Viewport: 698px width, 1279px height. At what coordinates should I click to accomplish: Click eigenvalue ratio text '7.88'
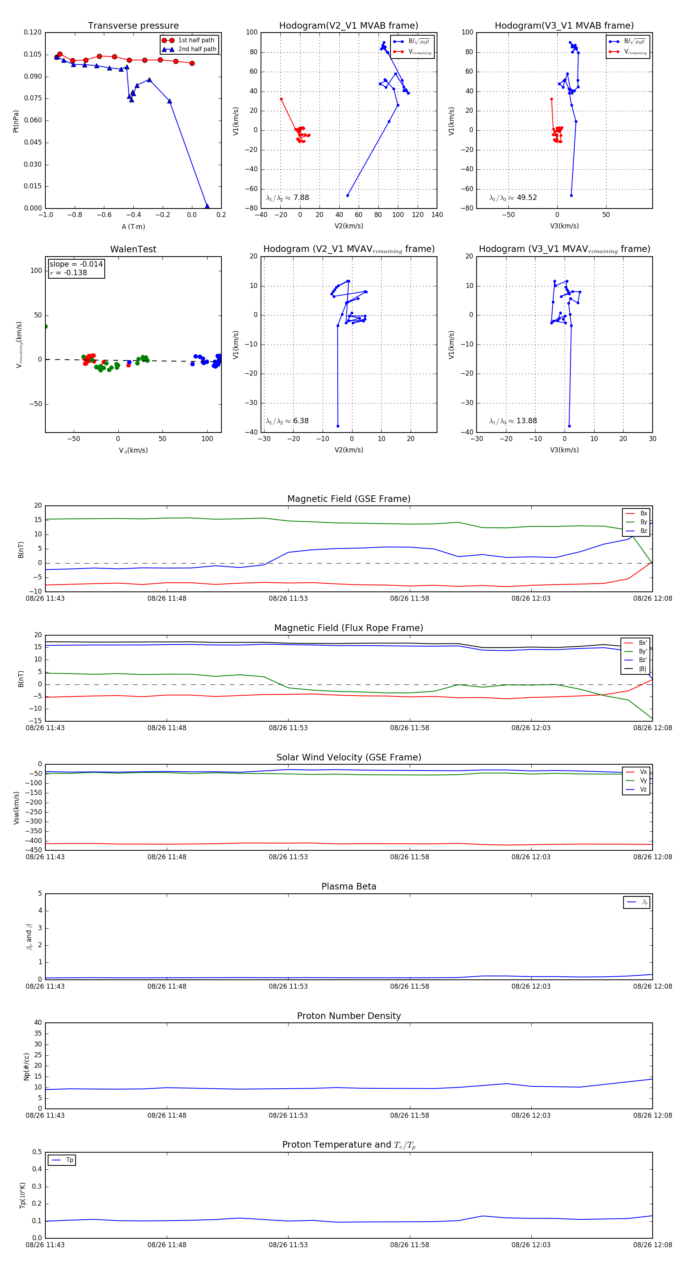coord(301,198)
